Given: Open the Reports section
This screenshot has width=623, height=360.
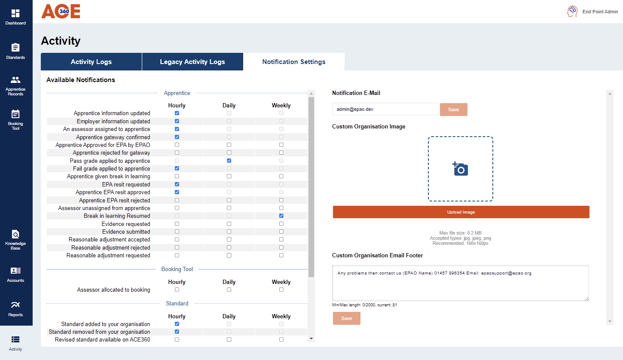Looking at the screenshot, I should click(16, 308).
